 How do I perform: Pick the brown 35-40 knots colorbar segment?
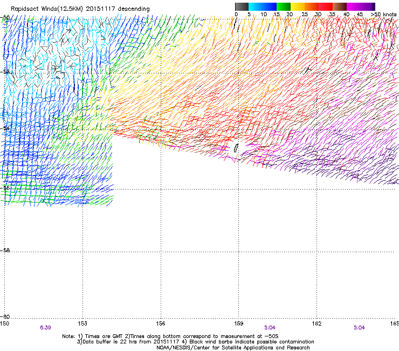(x=340, y=6)
